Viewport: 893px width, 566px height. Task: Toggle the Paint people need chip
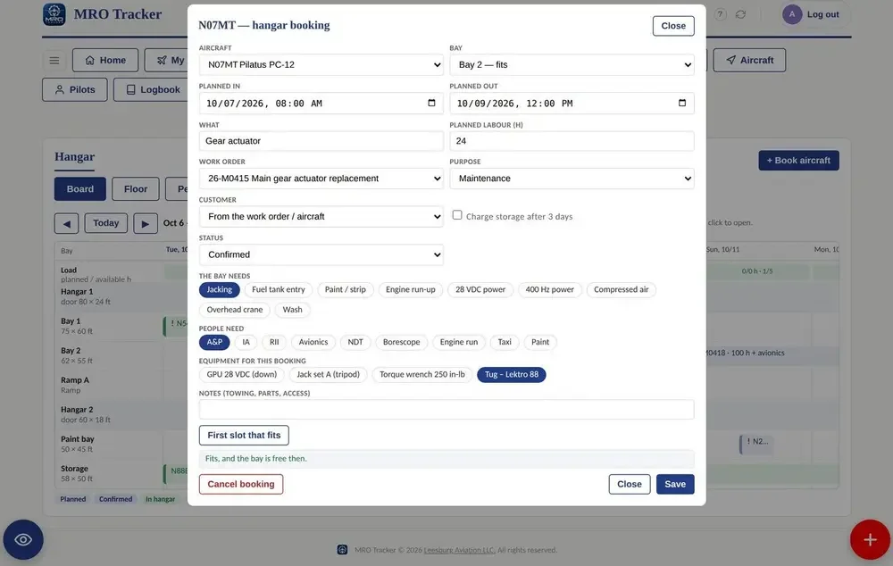(540, 342)
